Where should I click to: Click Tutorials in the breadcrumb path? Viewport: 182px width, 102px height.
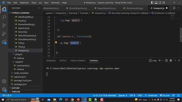click(x=84, y=13)
